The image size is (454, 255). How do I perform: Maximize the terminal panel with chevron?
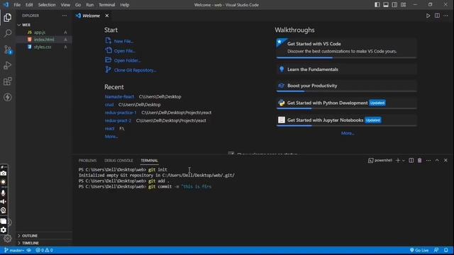coord(437,161)
